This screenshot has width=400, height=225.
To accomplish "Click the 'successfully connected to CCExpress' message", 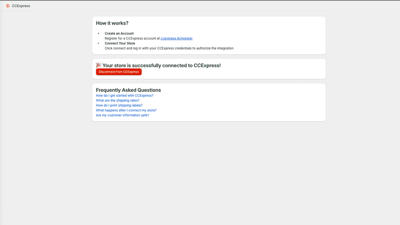I will point(161,66).
